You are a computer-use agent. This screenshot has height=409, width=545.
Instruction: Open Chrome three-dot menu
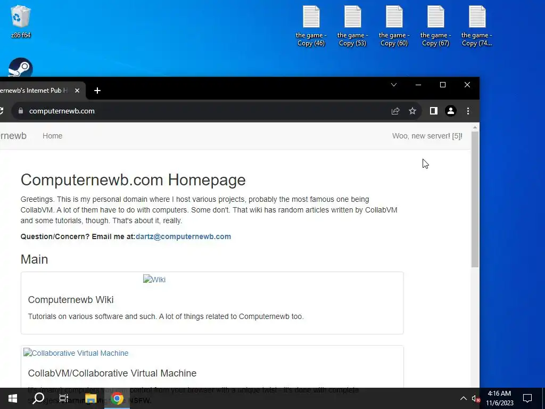coord(468,111)
